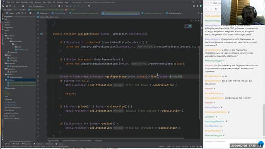Viewport: 265px width, 149px height.
Task: Click the Save All toolbar icon
Action: (7, 6)
